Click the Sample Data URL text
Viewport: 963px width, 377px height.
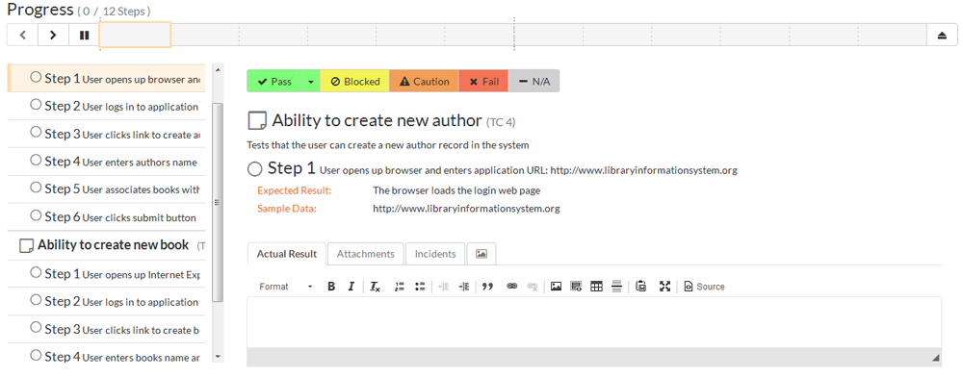[466, 209]
